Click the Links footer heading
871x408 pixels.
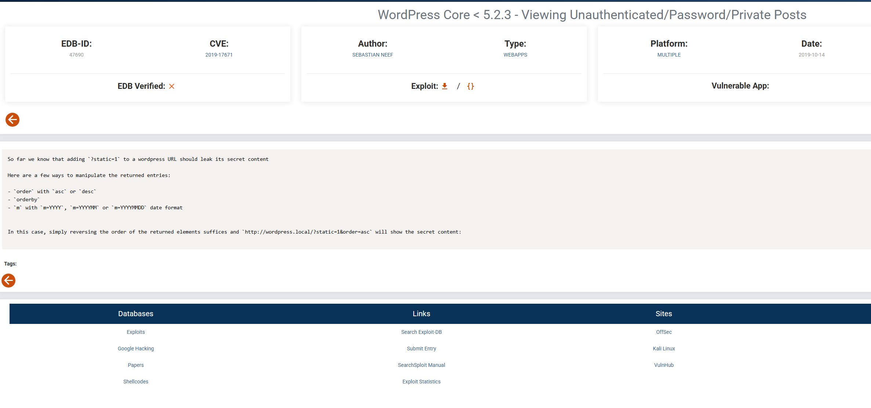(421, 314)
